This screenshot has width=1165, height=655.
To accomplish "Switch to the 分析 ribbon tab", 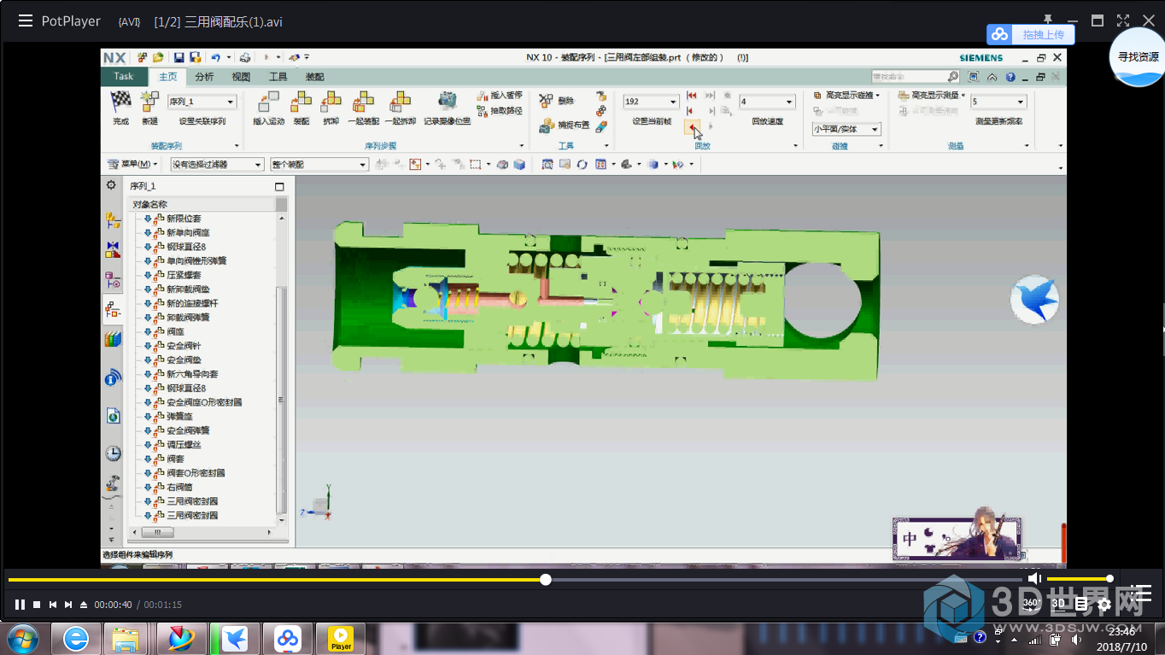I will pyautogui.click(x=205, y=77).
